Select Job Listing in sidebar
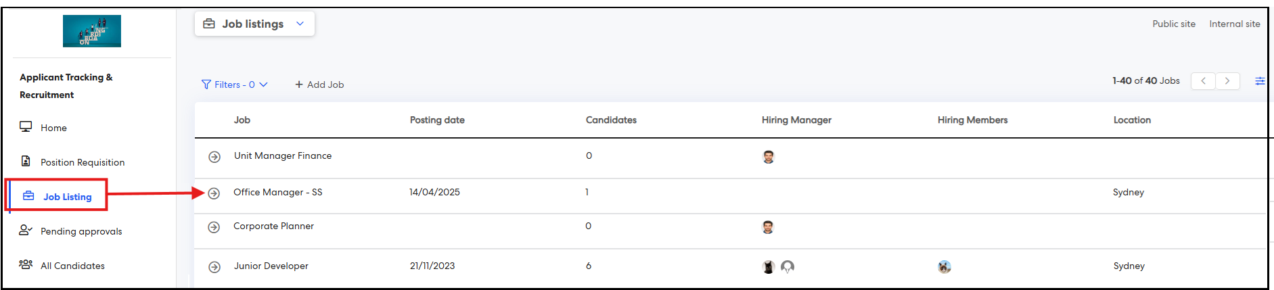Viewport: 1274px width, 290px height. click(x=67, y=197)
